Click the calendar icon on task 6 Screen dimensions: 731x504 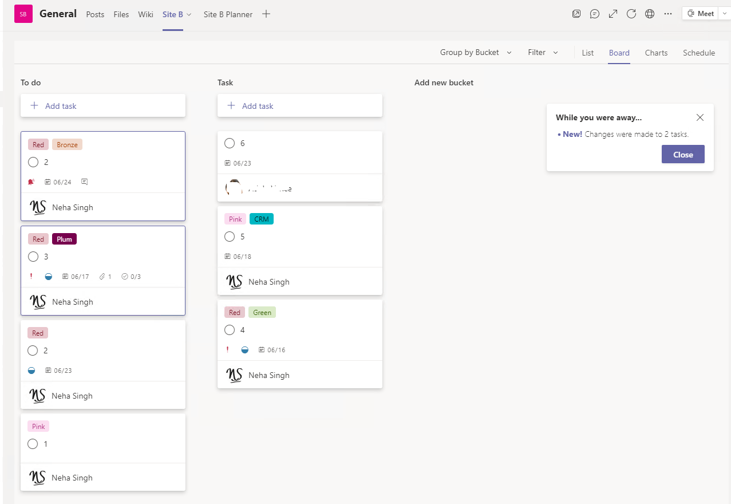coord(228,163)
